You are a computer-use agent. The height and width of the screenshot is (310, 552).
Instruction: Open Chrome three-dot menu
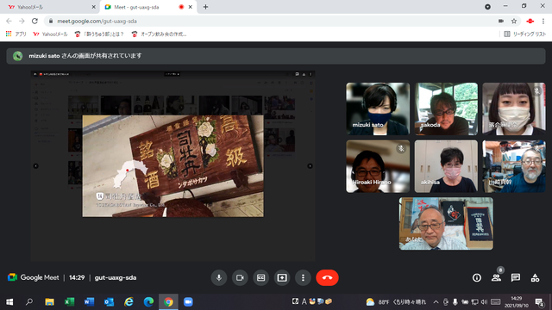coord(543,21)
